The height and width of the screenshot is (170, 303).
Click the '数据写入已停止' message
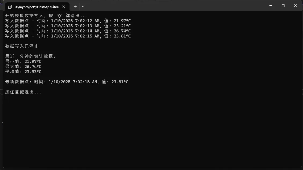22,46
